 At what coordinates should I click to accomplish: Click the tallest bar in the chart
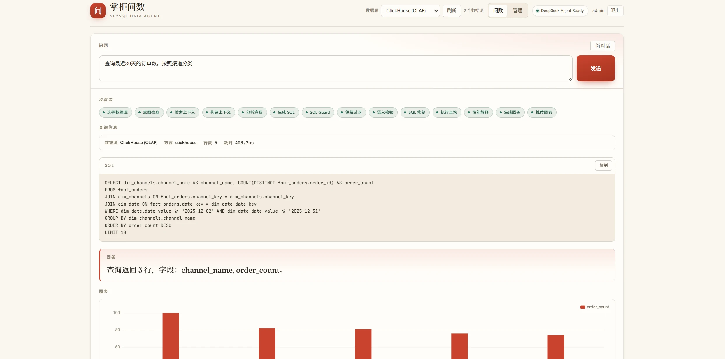coord(171,336)
